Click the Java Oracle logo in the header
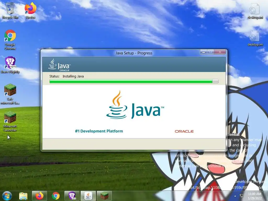268x201 pixels. pyautogui.click(x=59, y=65)
